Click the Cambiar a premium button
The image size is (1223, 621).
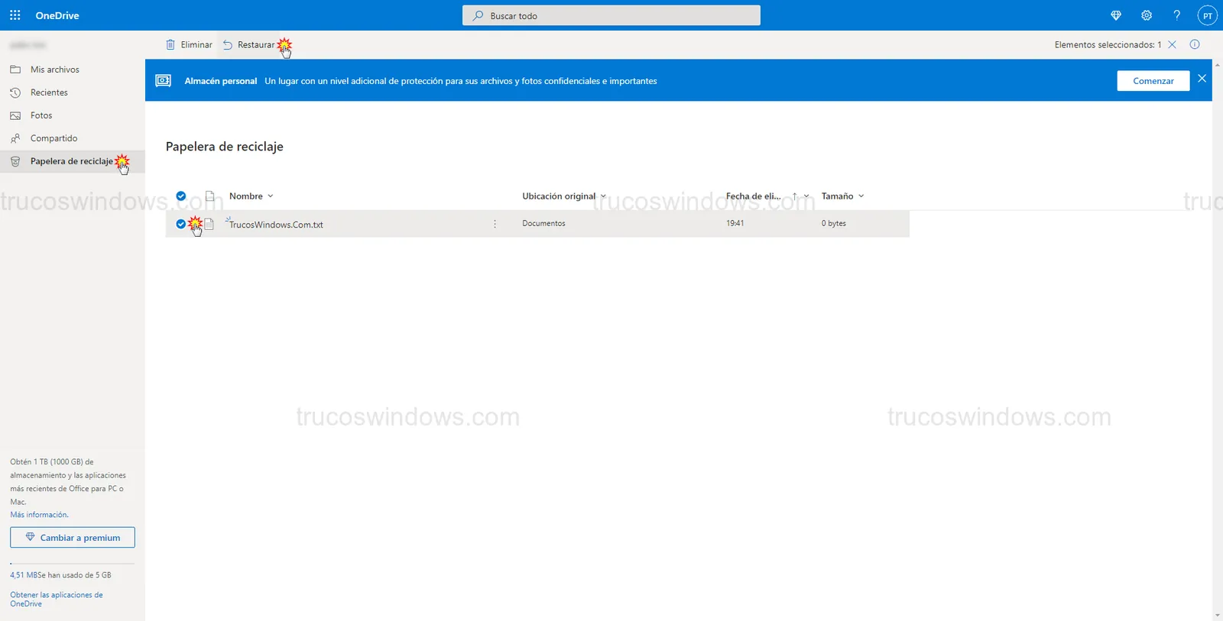tap(73, 538)
